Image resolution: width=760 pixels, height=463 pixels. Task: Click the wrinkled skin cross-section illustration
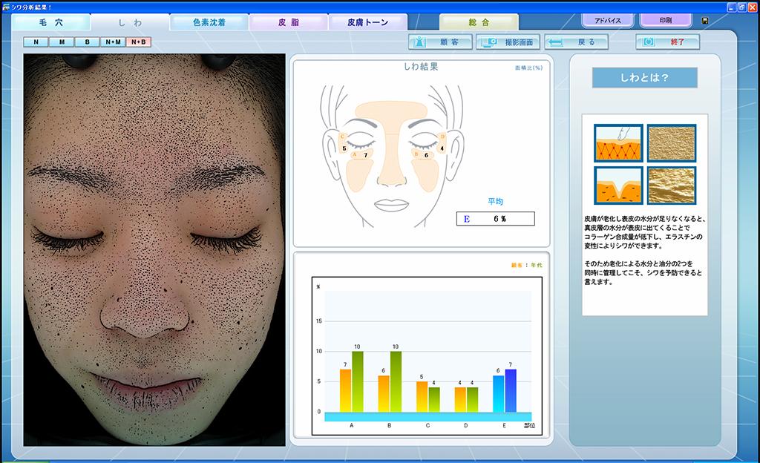click(x=617, y=185)
